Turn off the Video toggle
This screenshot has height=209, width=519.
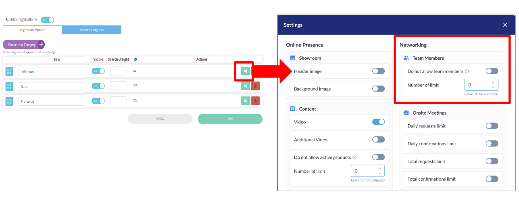pyautogui.click(x=378, y=122)
